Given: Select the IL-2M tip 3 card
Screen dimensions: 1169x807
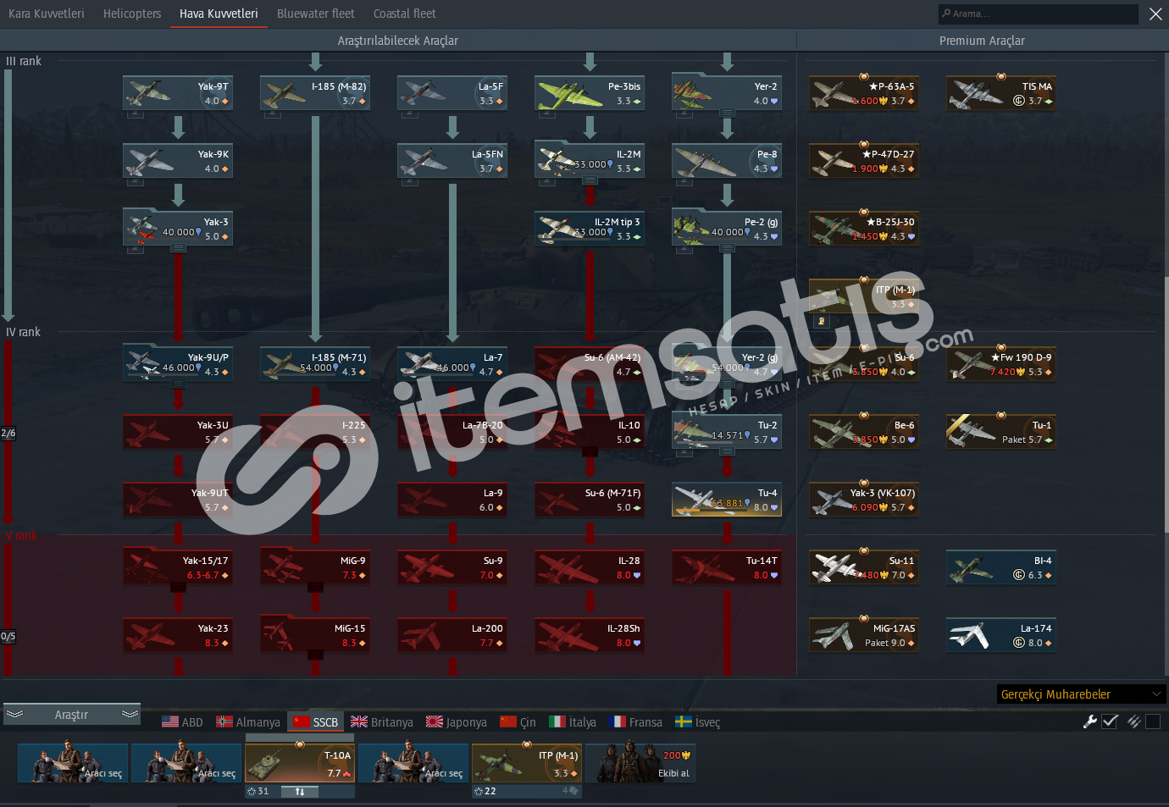Looking at the screenshot, I should pyautogui.click(x=590, y=229).
